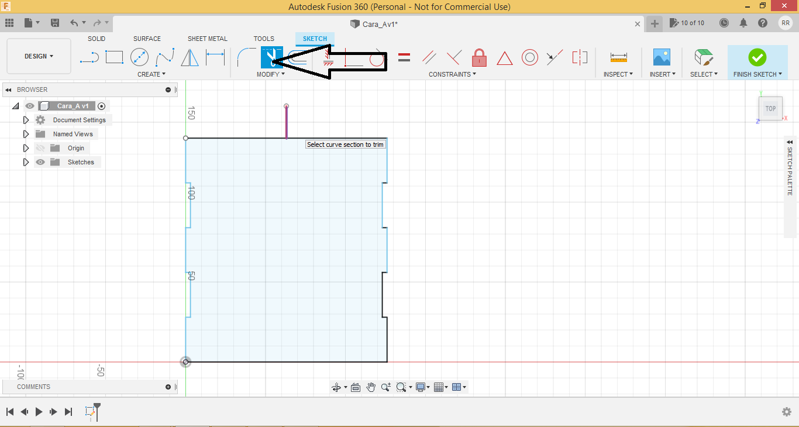
Task: Open the Help question mark menu
Action: tap(763, 23)
